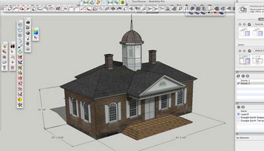Click the gray triangle icon in top toolbar
Viewport: 264px width, 151px height.
(229, 9)
